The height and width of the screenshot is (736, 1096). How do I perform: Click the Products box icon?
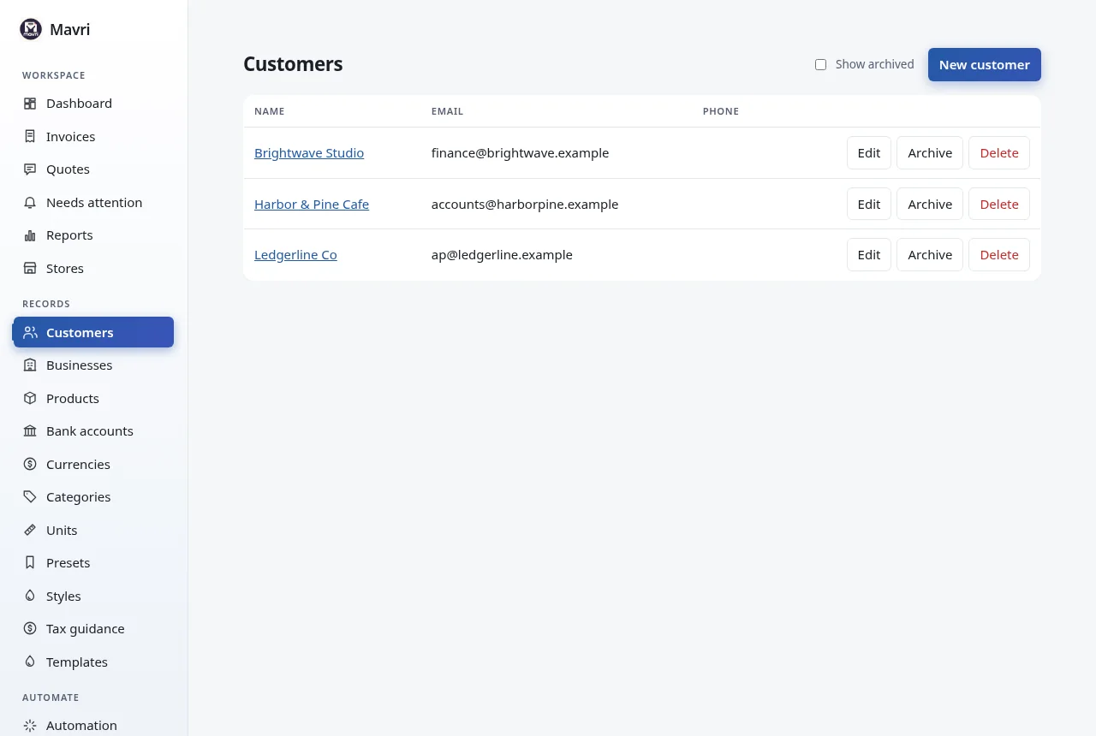(x=30, y=398)
